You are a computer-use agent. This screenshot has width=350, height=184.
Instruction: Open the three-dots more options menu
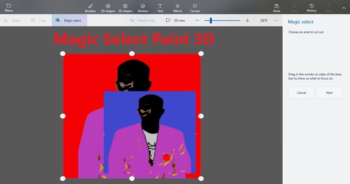pos(276,21)
